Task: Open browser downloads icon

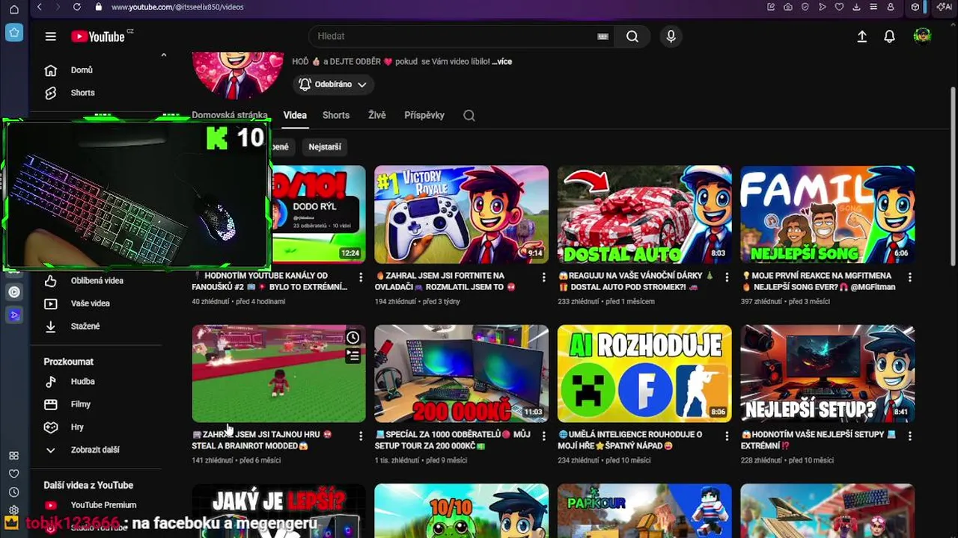Action: coord(856,7)
